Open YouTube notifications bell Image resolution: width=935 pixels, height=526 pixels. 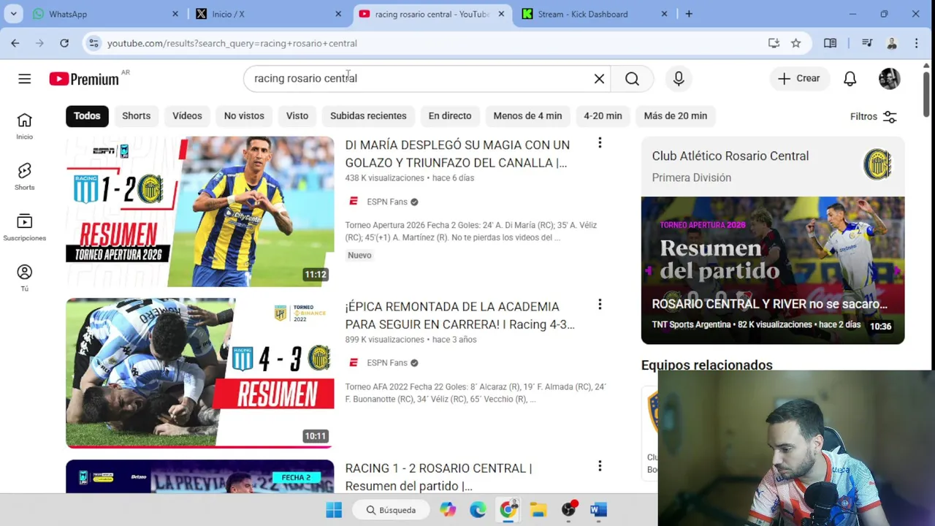click(850, 79)
